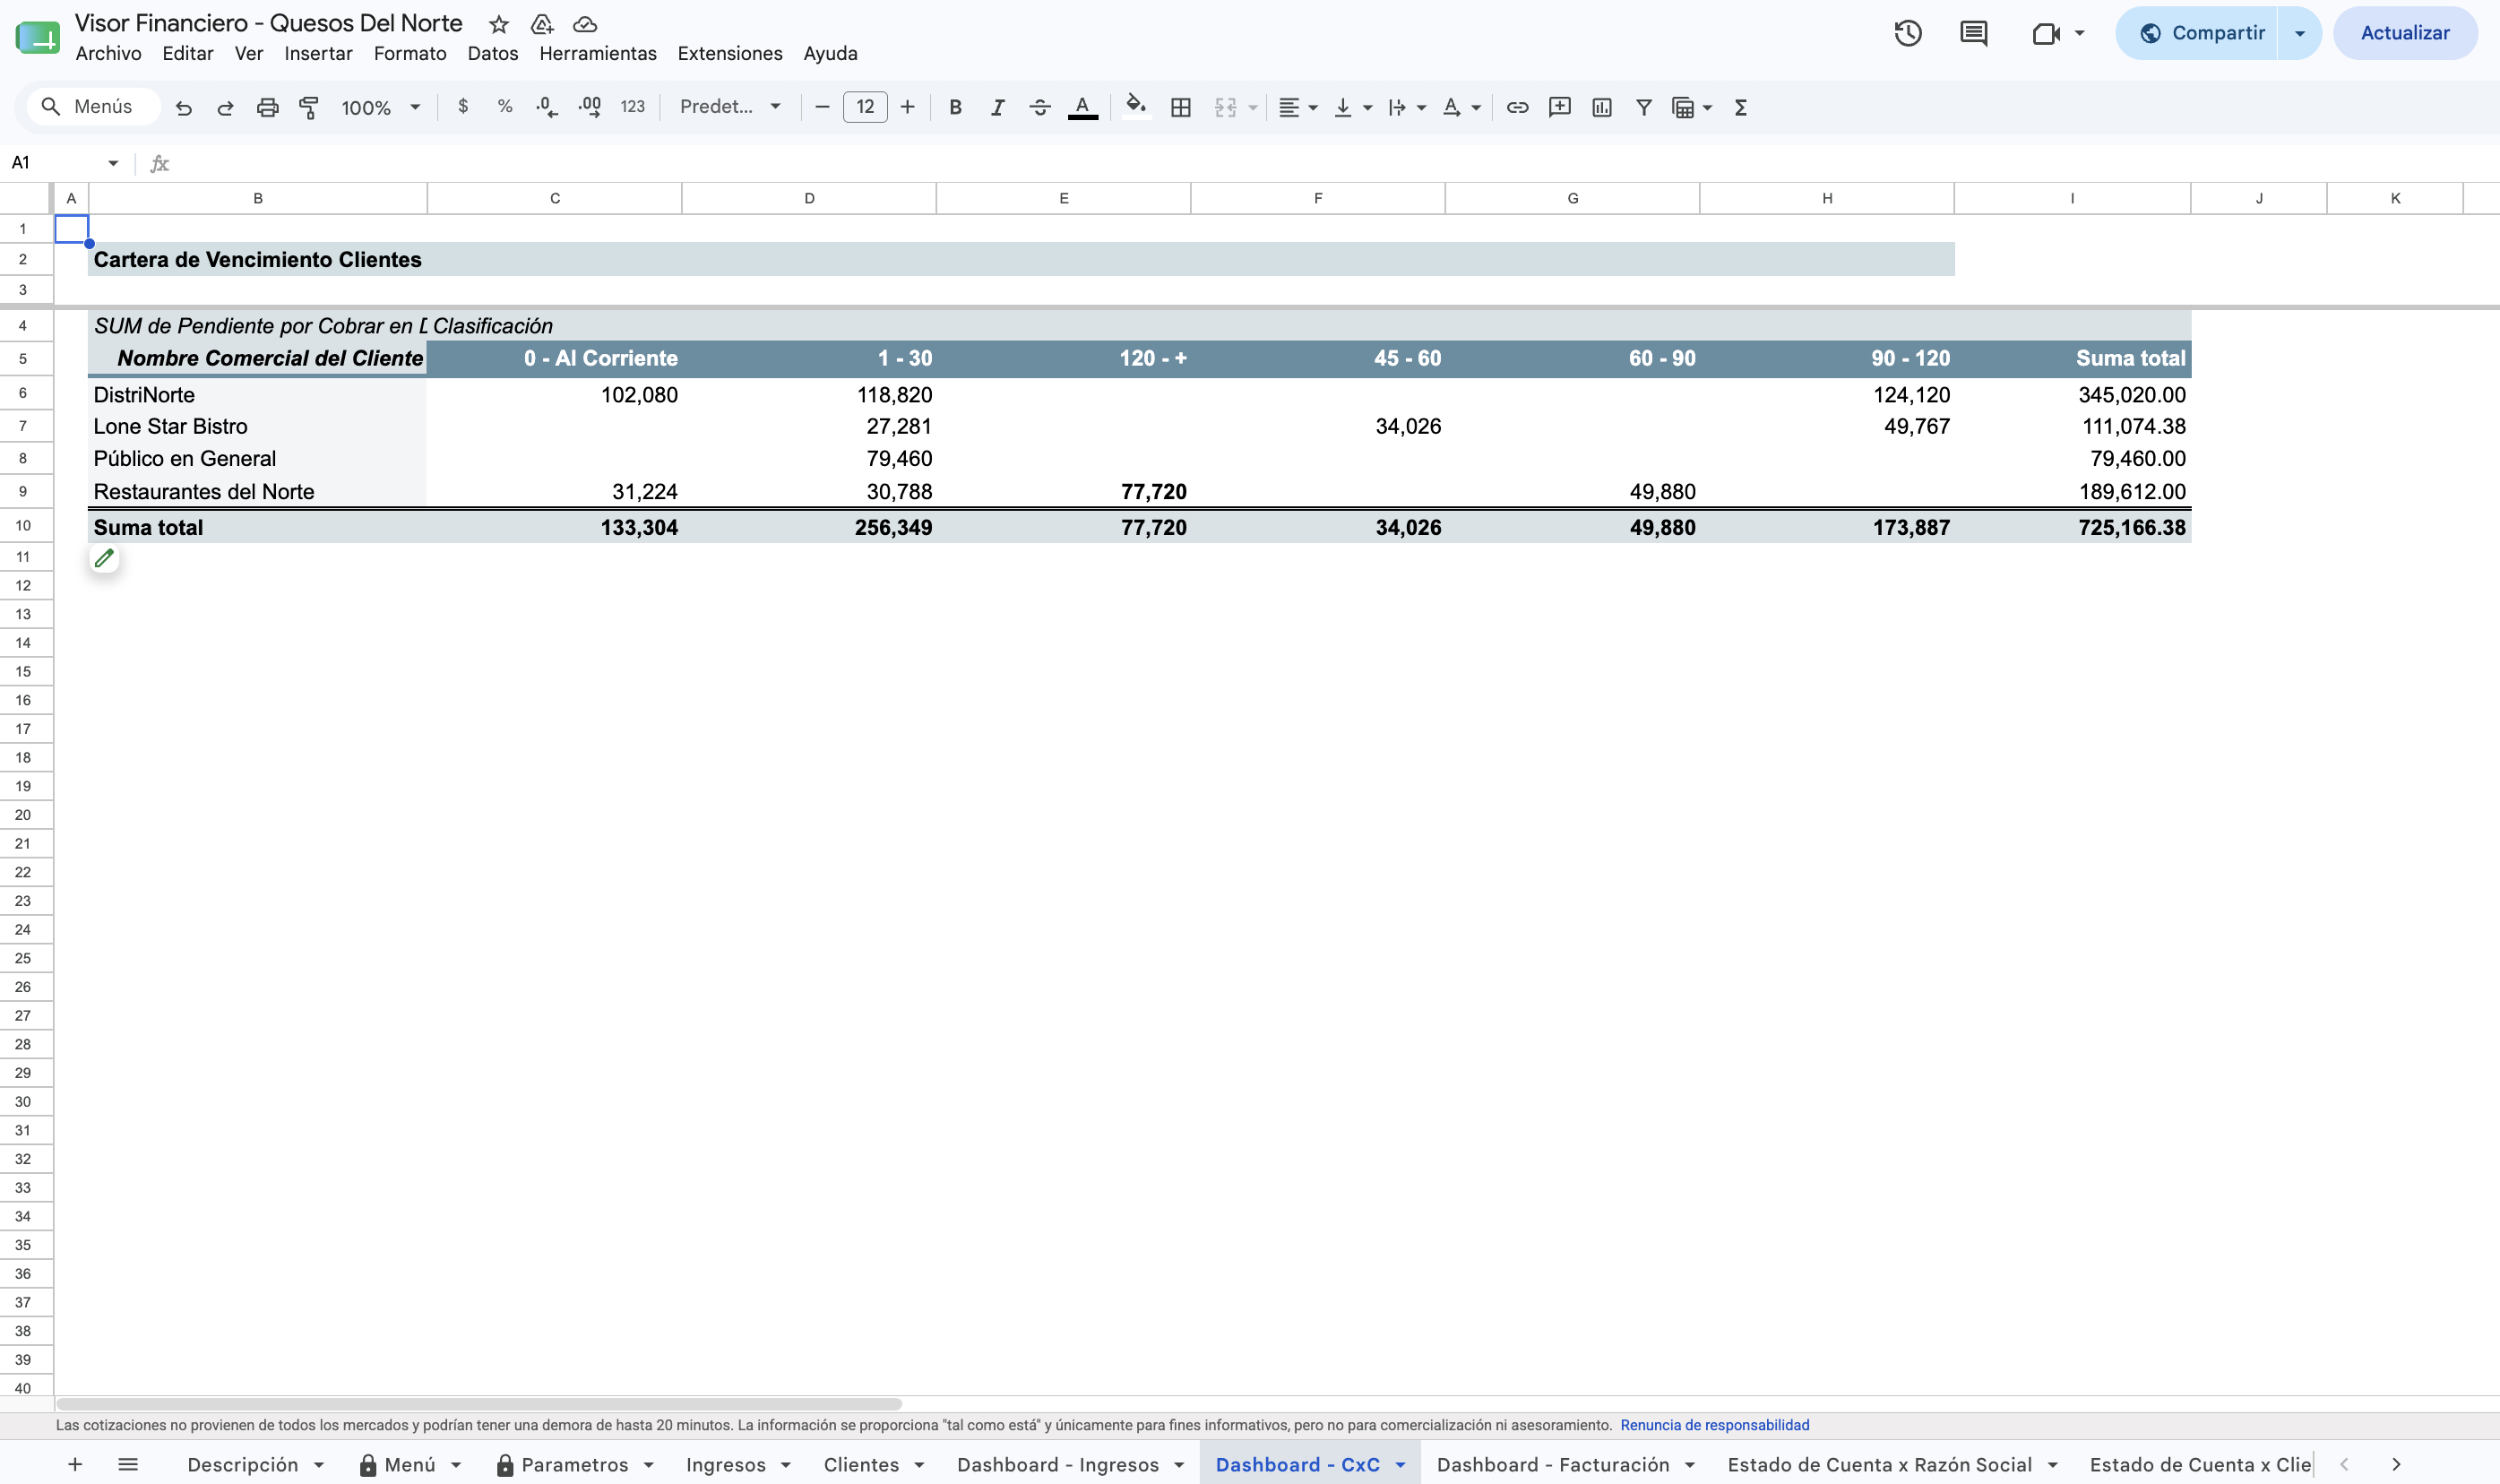Viewport: 2500px width, 1484px height.
Task: Open the functions sigma icon
Action: pos(1740,107)
